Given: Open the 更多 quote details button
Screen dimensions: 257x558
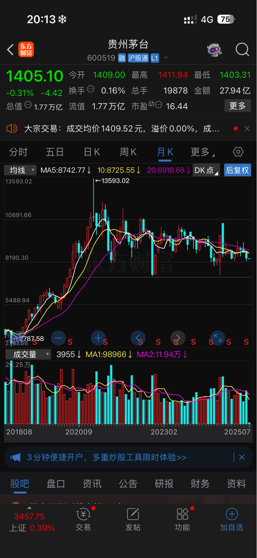Looking at the screenshot, I should pyautogui.click(x=238, y=106).
